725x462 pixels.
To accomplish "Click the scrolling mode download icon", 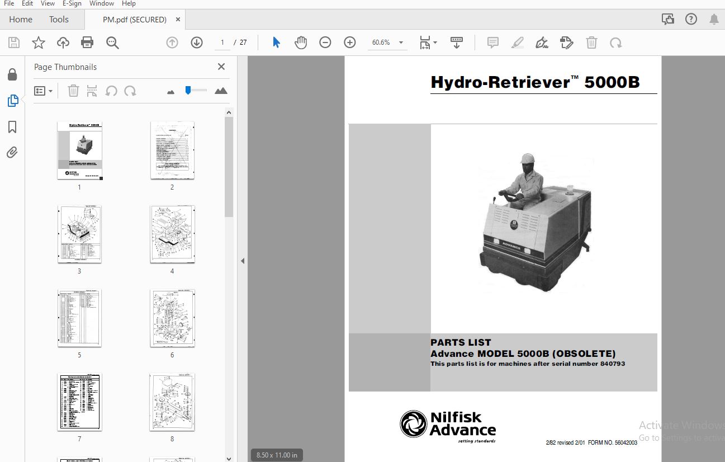I will (457, 43).
